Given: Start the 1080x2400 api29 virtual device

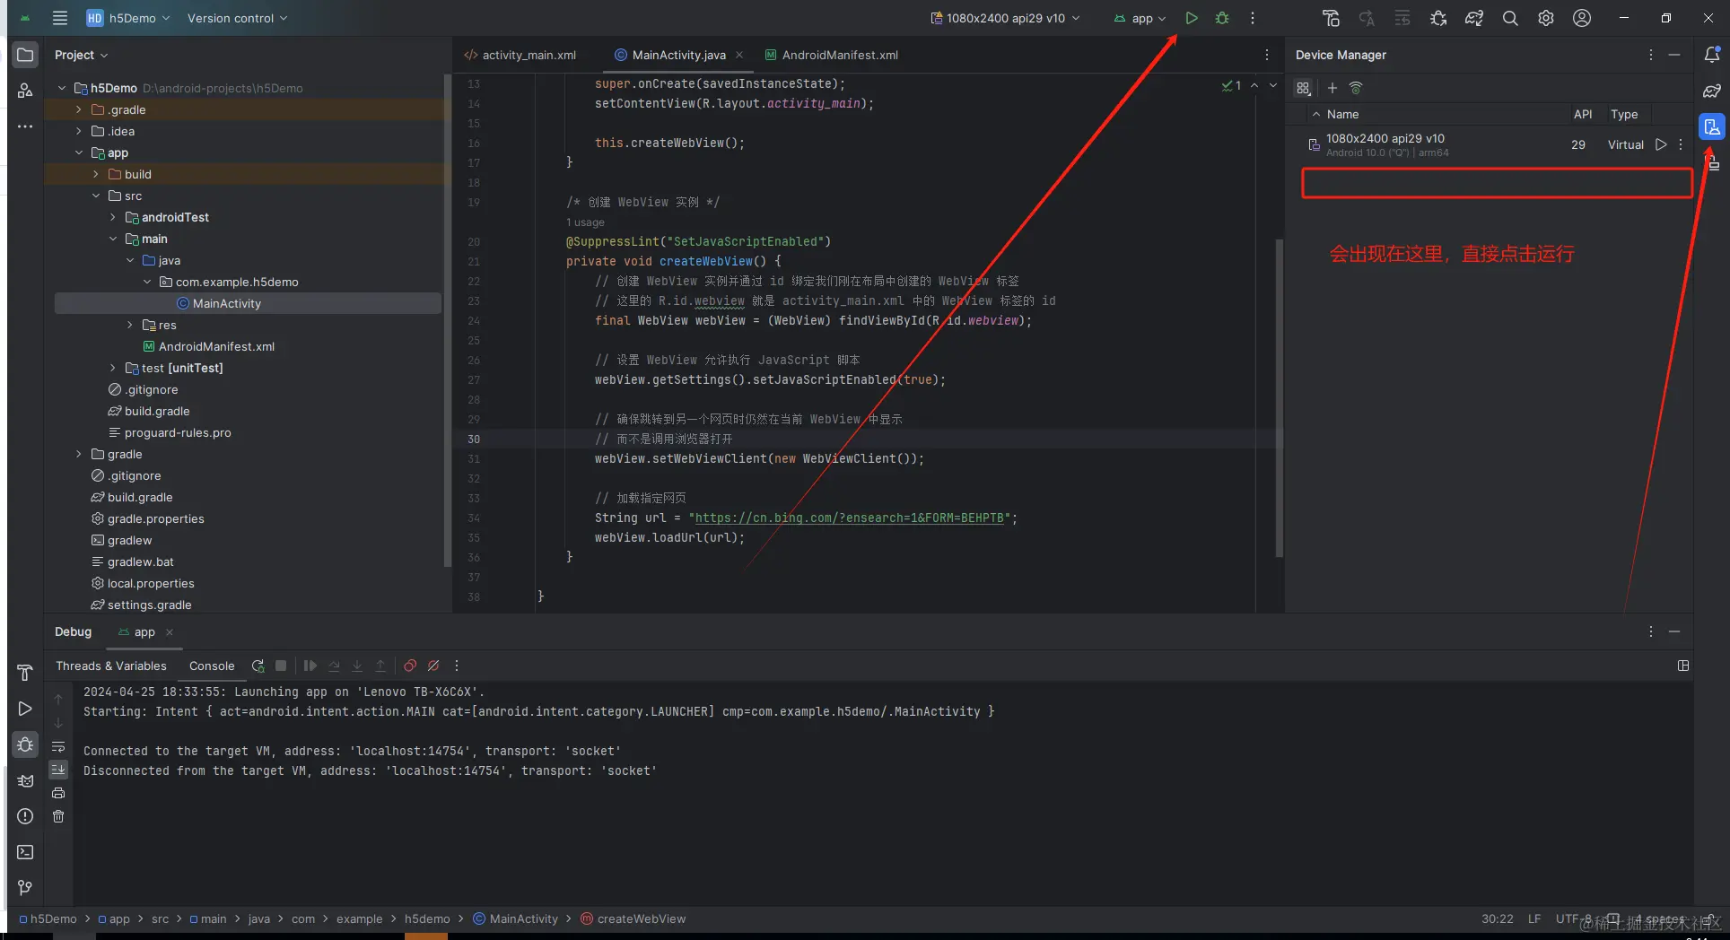Looking at the screenshot, I should click(1661, 144).
